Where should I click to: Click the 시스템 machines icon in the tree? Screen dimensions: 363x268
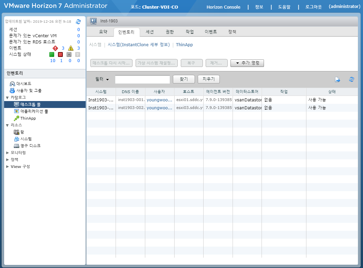(17, 139)
